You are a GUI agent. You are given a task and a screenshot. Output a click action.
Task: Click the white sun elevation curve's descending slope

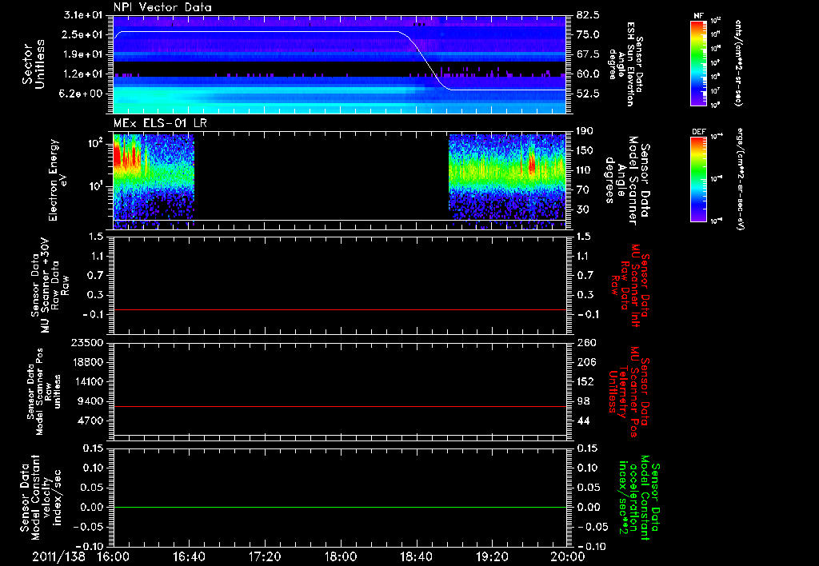point(425,59)
